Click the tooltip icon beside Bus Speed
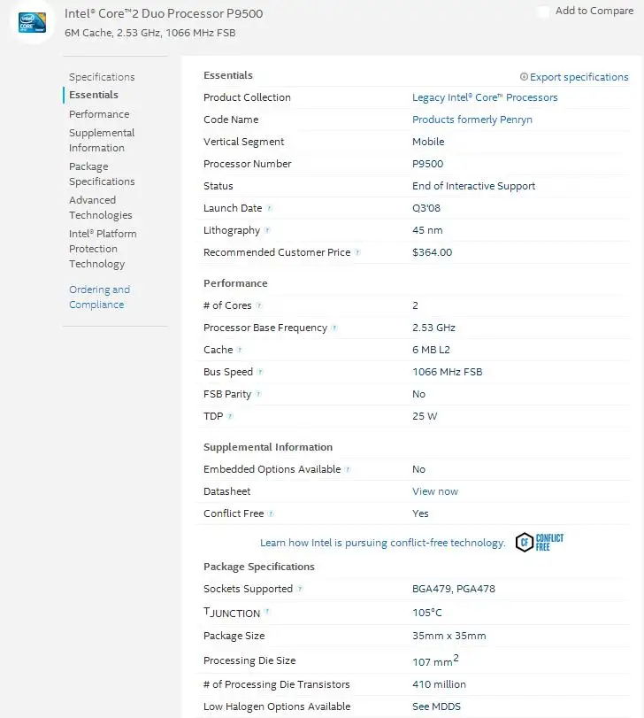 coord(260,372)
